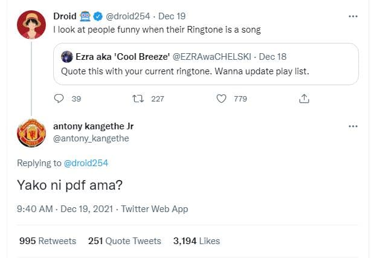Like Droid's tweet with heart icon
The image size is (374, 258).
(221, 98)
